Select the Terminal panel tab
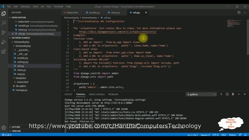The image size is (249, 140). 81,94
